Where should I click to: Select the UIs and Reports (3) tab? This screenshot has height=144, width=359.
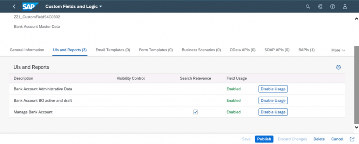[x=70, y=50]
